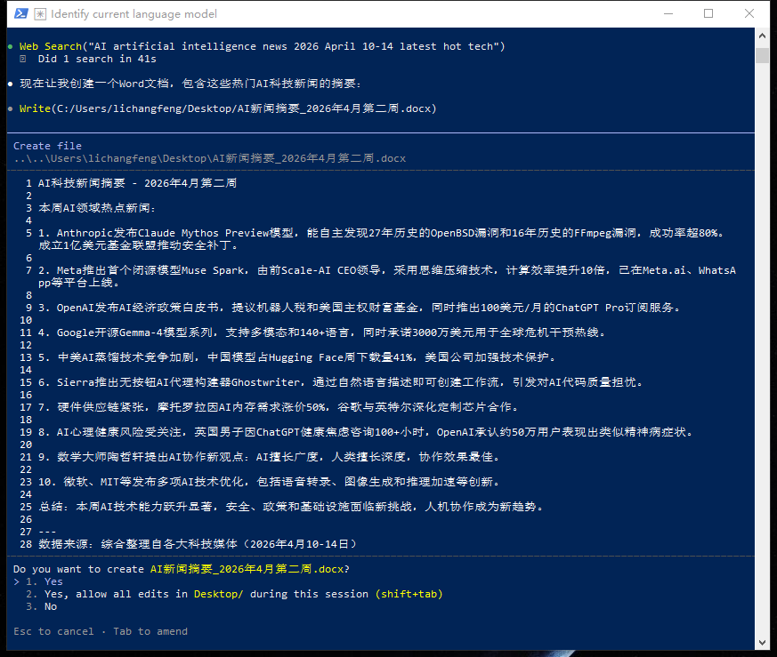Click scrollbar up arrow

[762, 36]
